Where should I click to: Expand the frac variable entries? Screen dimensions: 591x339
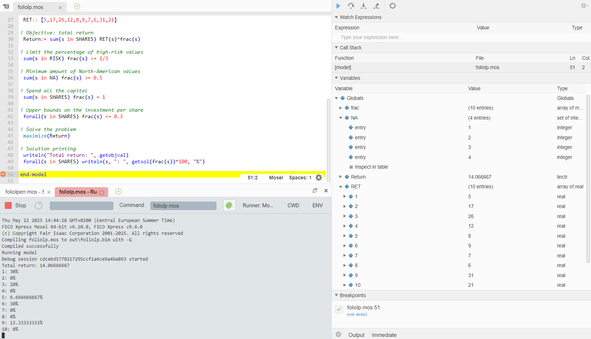340,107
